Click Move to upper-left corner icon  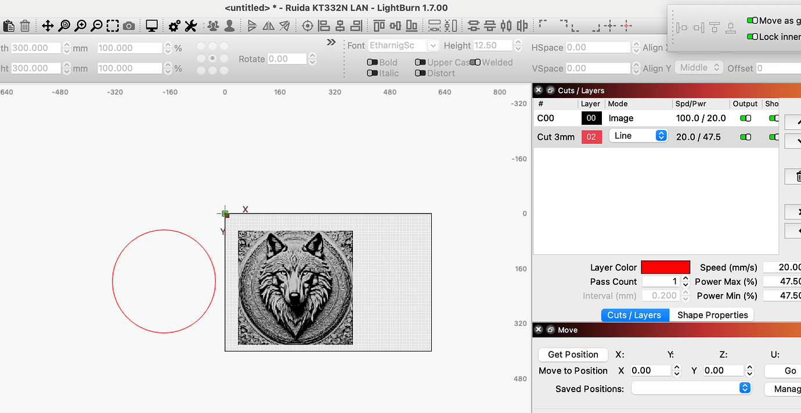(x=543, y=25)
